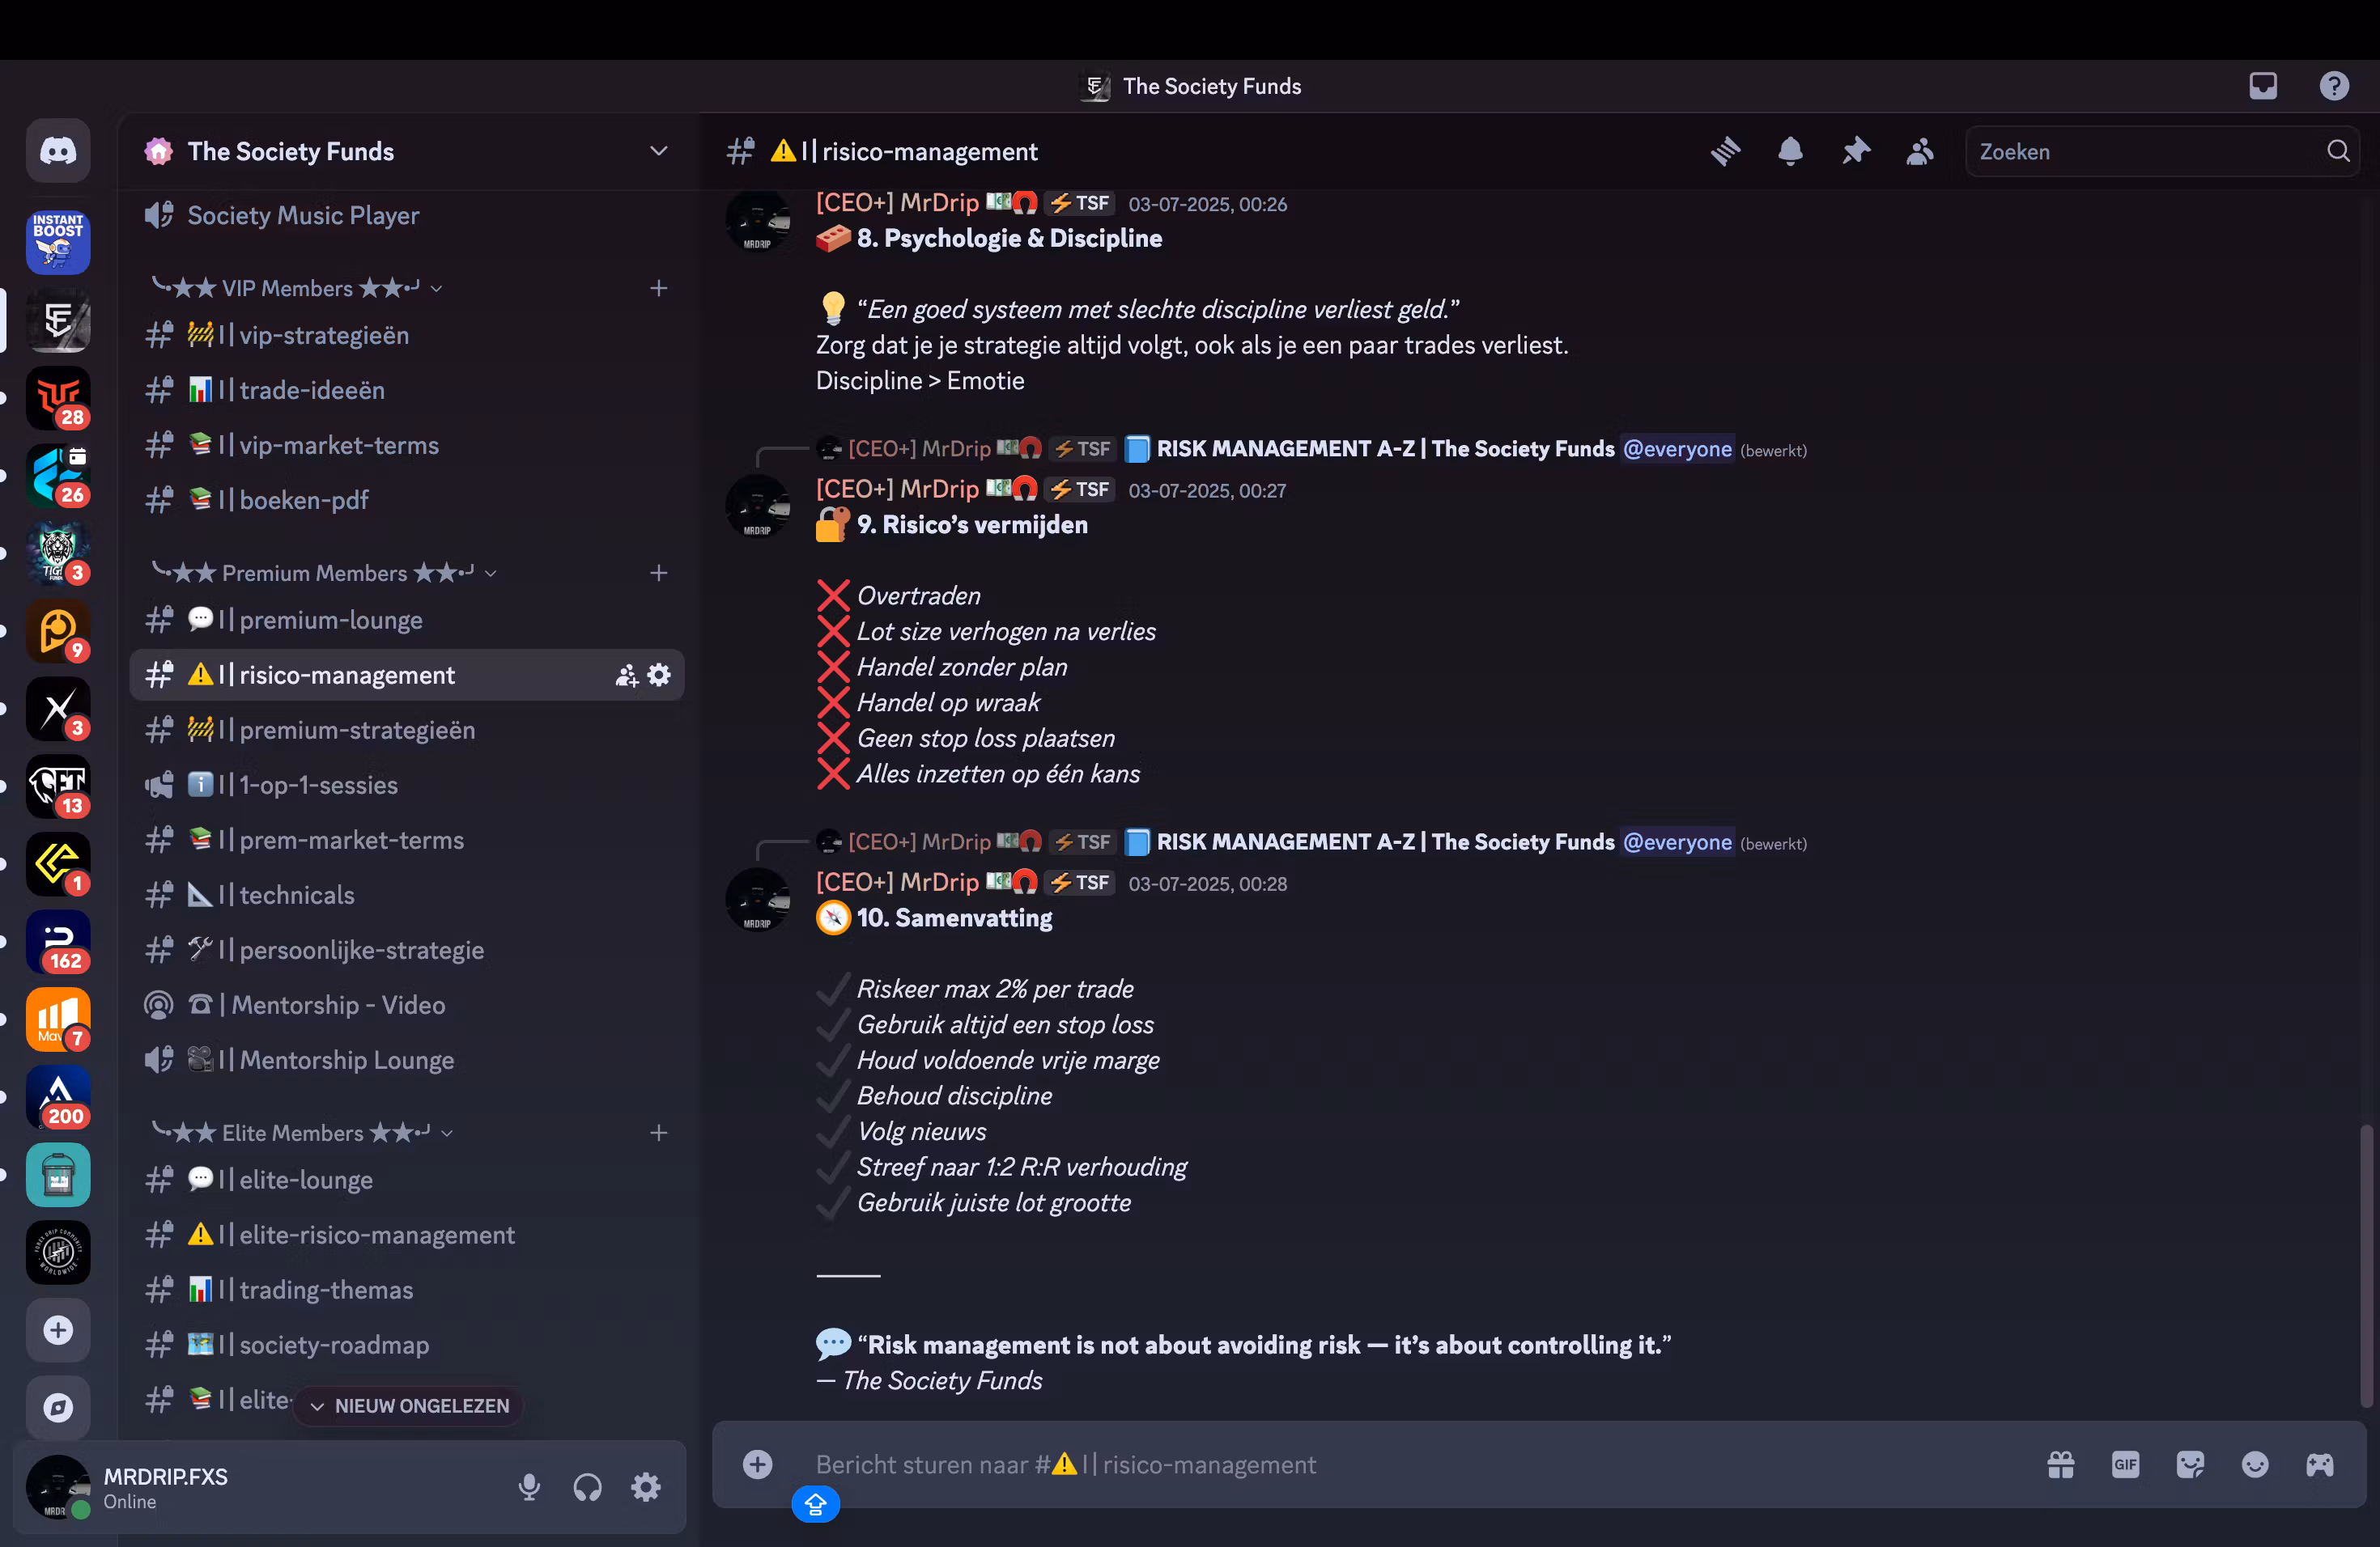Toggle headphone deafen
Screen dimensions: 2380x1547
588,1487
